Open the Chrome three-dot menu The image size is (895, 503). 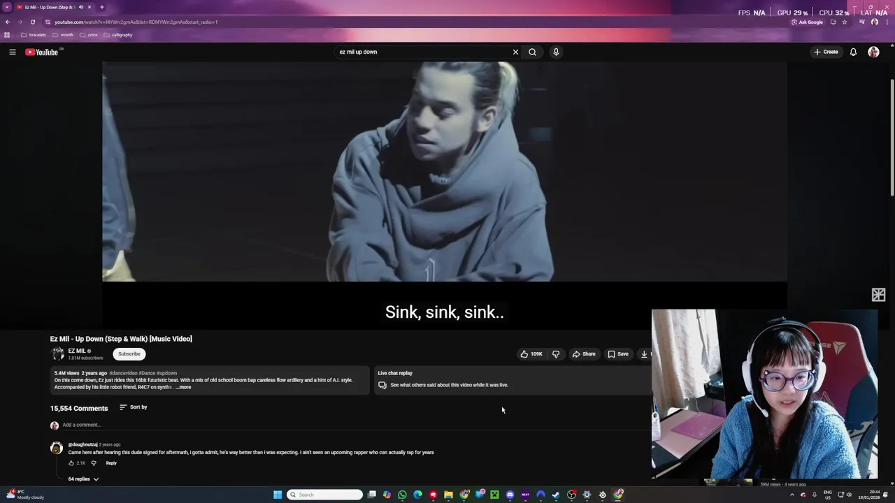pyautogui.click(x=886, y=22)
